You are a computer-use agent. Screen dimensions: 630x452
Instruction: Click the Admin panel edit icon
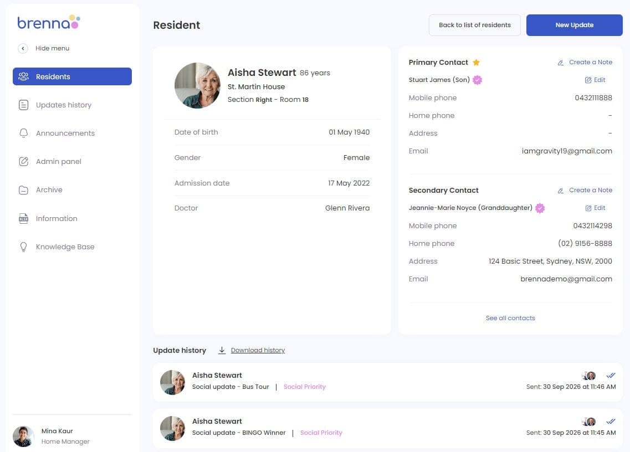[x=24, y=162]
